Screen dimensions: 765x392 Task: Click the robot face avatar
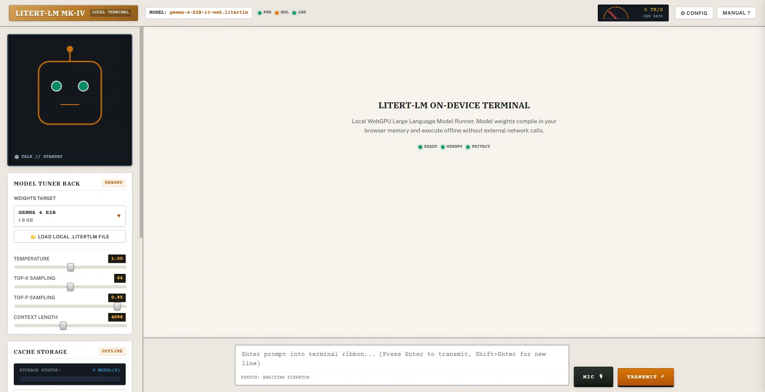point(70,85)
